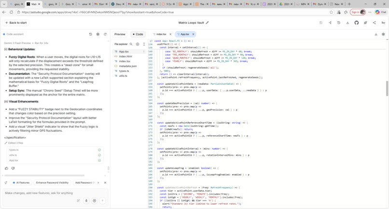Open the browser more options menu

click(x=370, y=12)
